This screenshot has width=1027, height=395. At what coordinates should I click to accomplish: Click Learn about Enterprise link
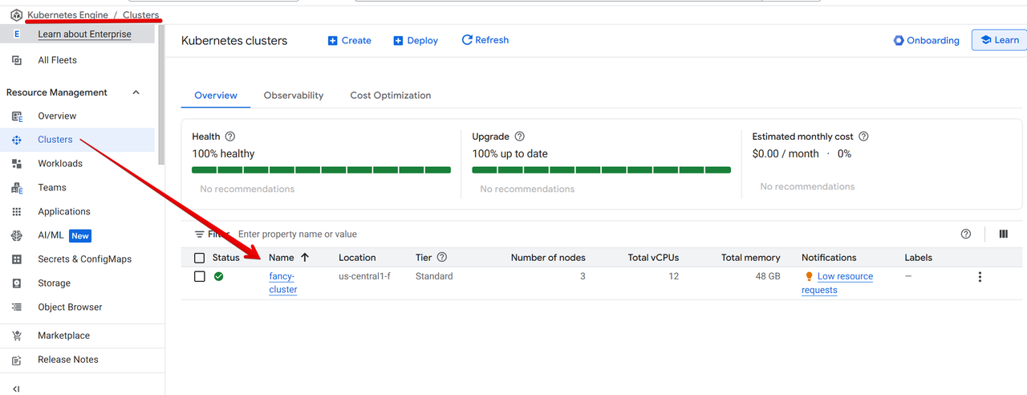pyautogui.click(x=84, y=35)
